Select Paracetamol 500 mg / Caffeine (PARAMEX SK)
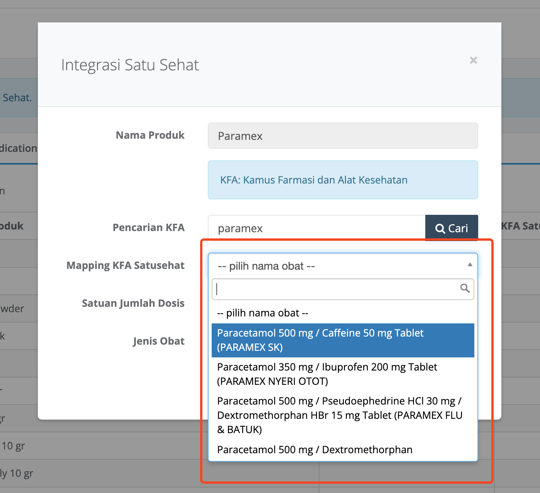 click(x=343, y=340)
